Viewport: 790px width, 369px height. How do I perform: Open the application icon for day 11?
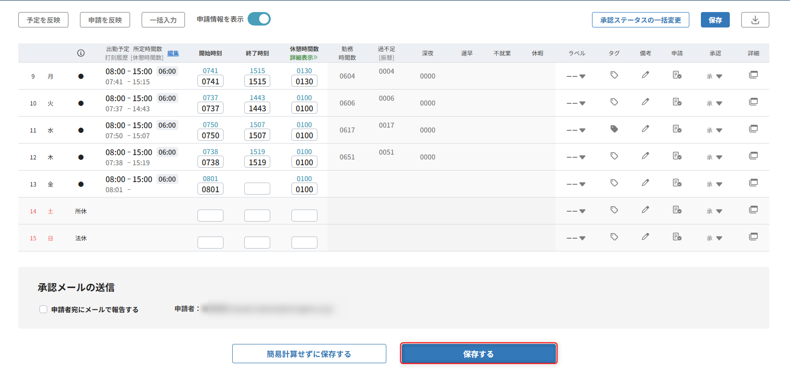point(677,129)
